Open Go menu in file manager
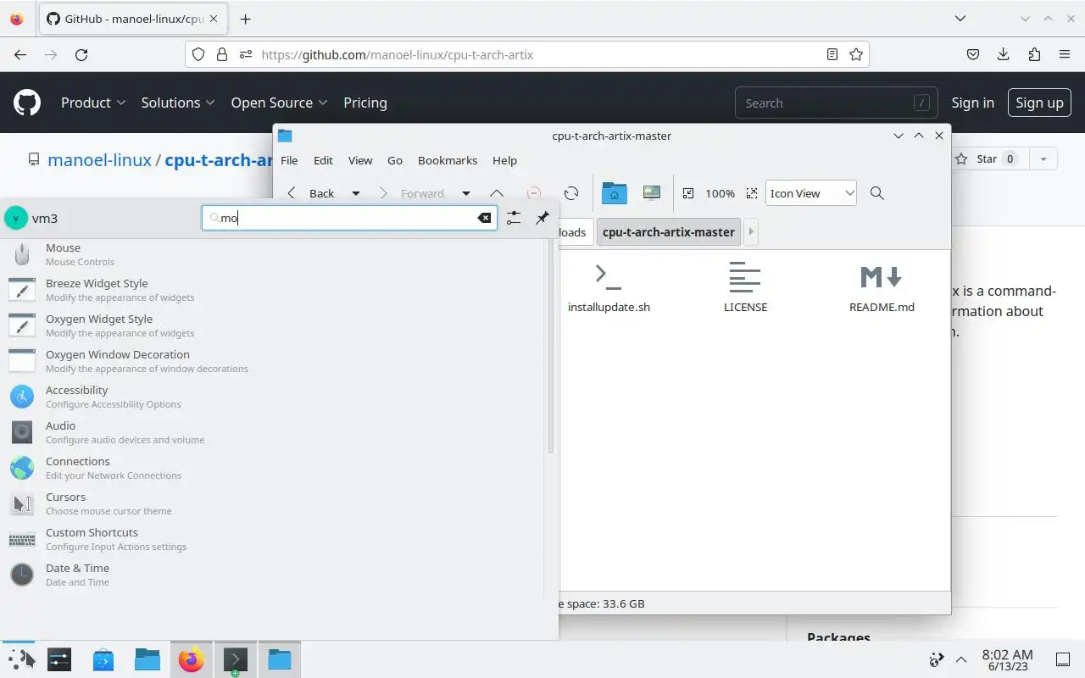Screen dimensions: 1085x678 coord(395,160)
